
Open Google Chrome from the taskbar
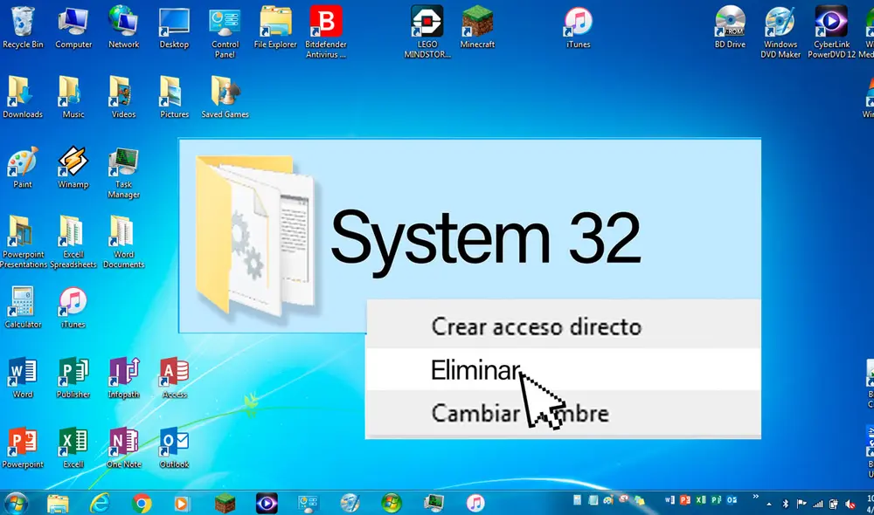(x=142, y=505)
